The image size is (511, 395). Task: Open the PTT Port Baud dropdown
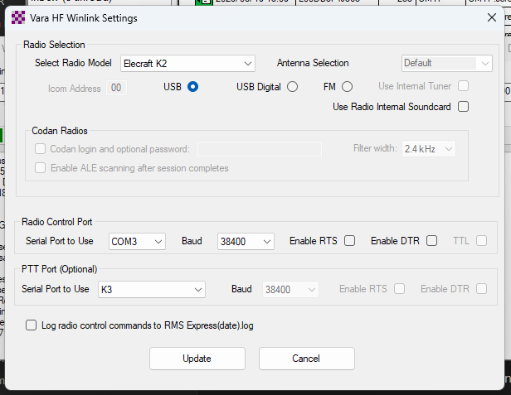point(290,289)
